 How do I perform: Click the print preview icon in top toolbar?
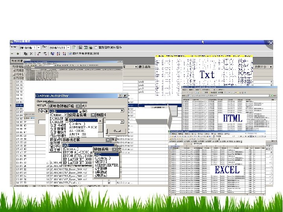[x=81, y=48]
